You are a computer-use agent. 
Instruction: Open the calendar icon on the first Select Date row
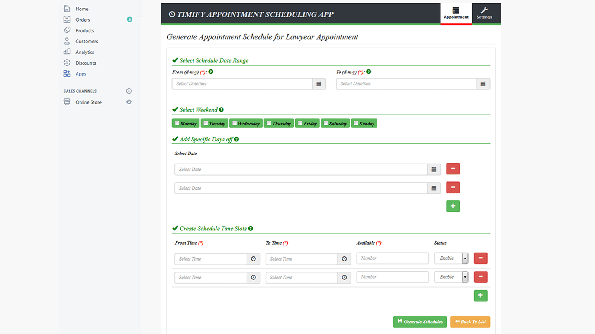[x=434, y=169]
